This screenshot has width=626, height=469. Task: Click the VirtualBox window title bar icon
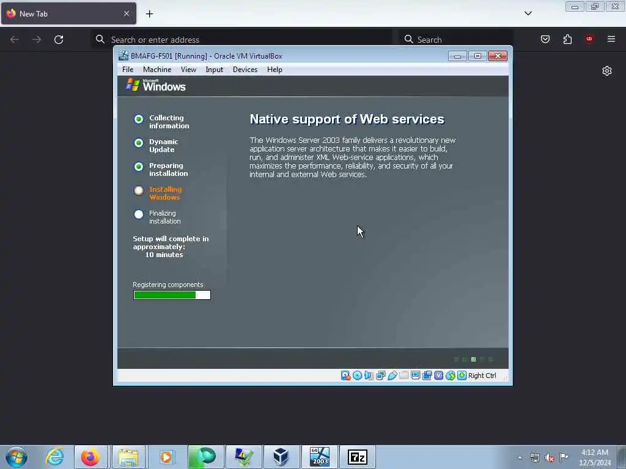pyautogui.click(x=123, y=56)
